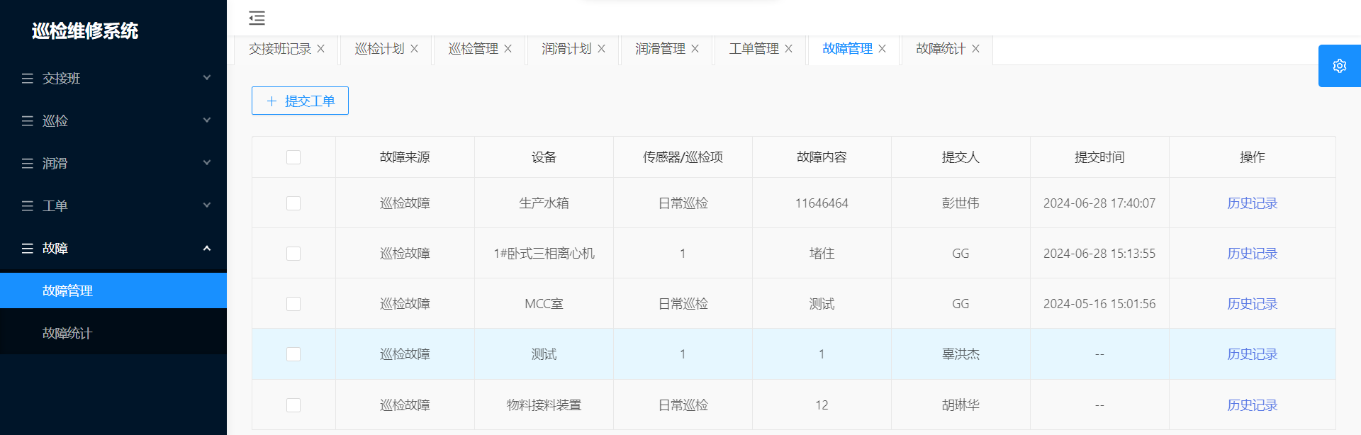Click the 堵住 fault content cell

pyautogui.click(x=822, y=254)
